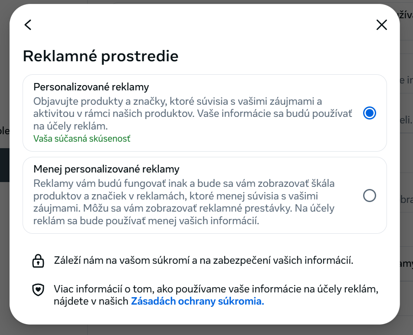Close the Reklamné prostredie dialog
413x335 pixels.
(381, 25)
